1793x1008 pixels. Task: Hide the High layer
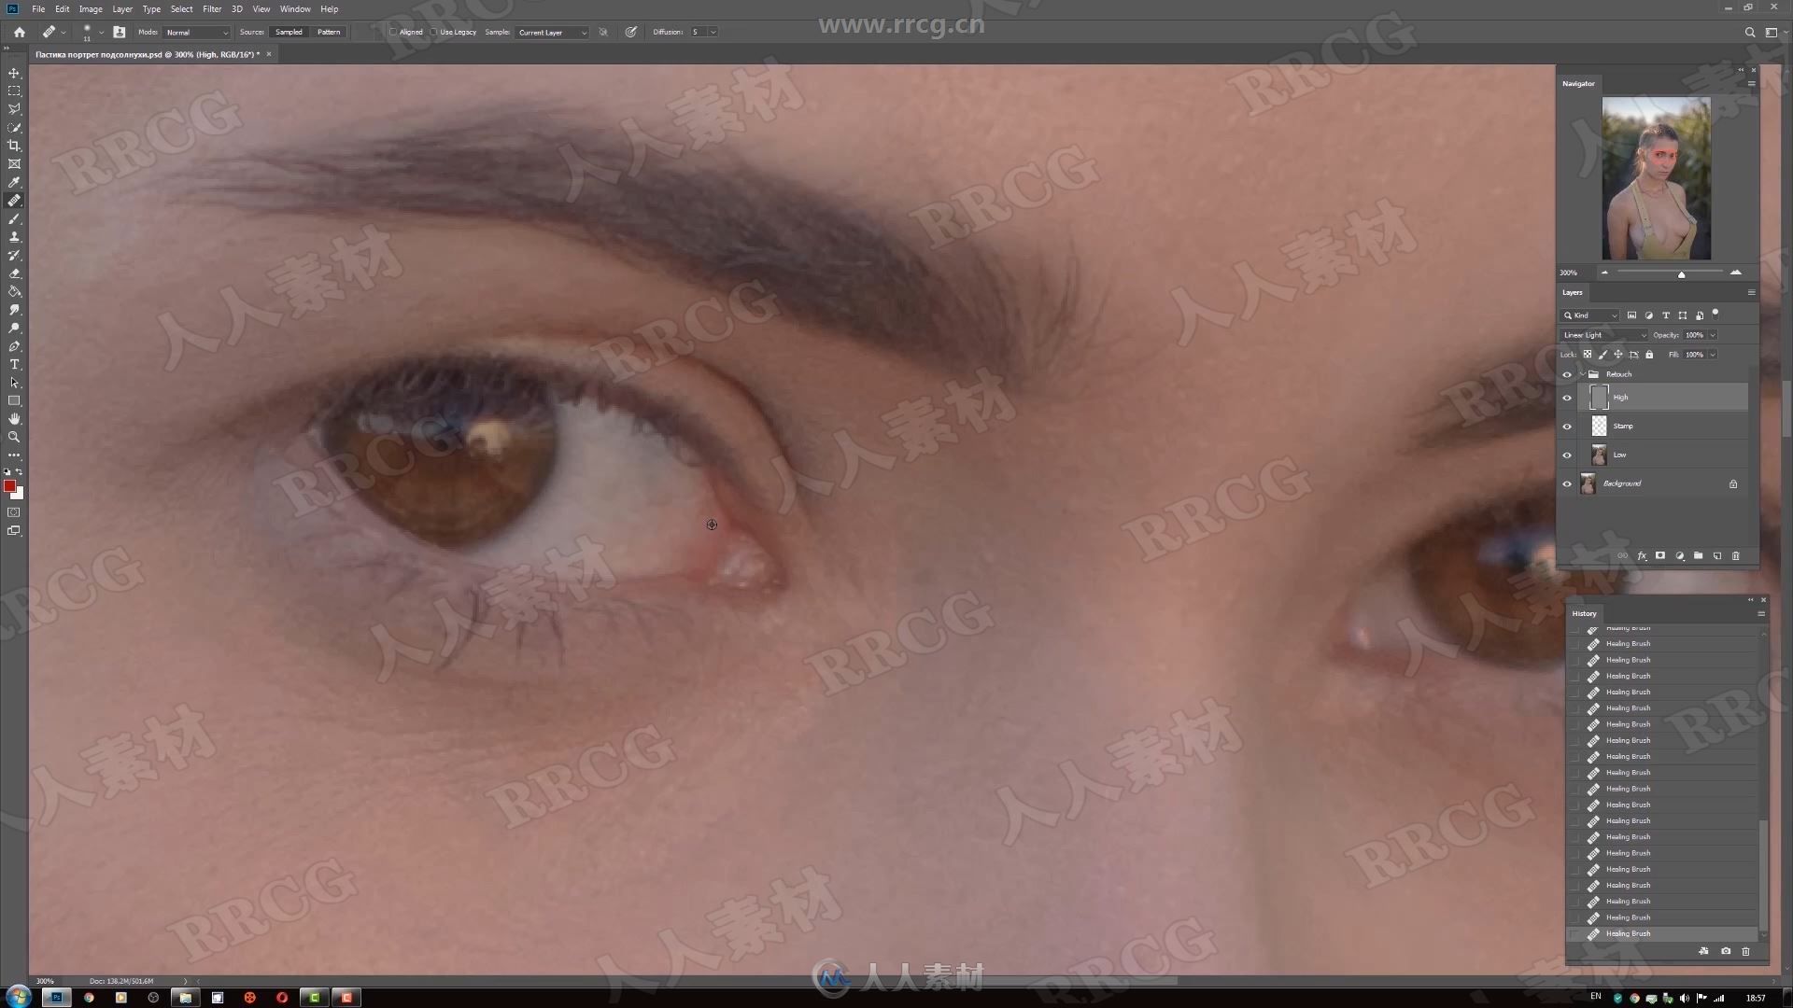(x=1567, y=398)
